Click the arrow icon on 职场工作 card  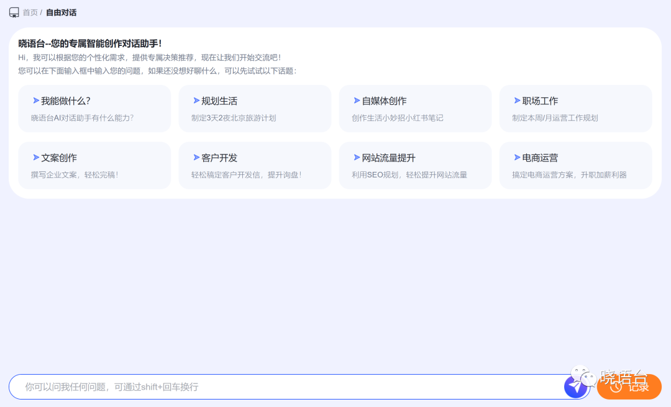click(x=517, y=99)
